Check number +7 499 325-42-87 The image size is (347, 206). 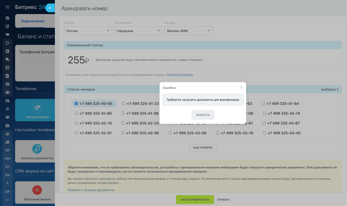[264, 123]
